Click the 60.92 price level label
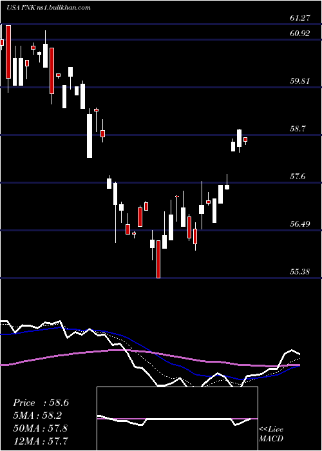This screenshot has height=451, width=322. click(x=300, y=34)
